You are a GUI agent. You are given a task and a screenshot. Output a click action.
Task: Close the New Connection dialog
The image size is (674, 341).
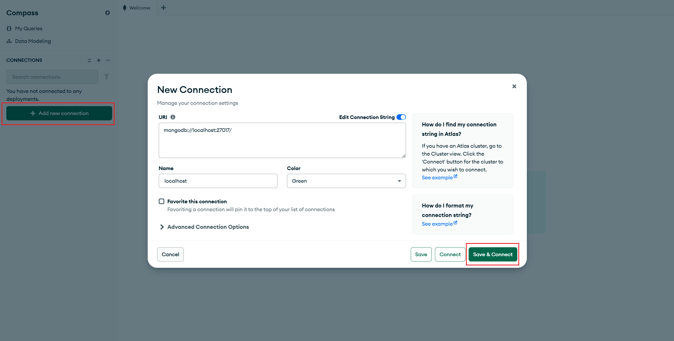pos(514,86)
